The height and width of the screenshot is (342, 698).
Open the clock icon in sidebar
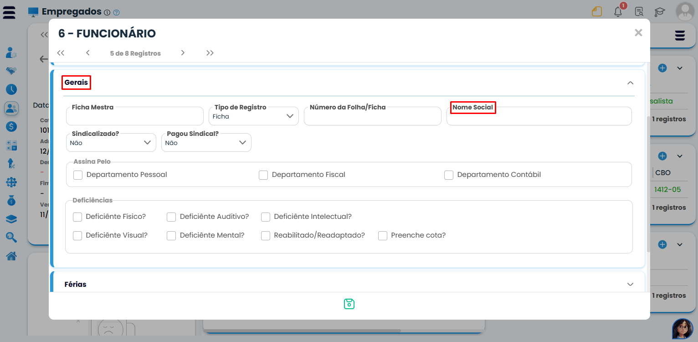pos(11,89)
